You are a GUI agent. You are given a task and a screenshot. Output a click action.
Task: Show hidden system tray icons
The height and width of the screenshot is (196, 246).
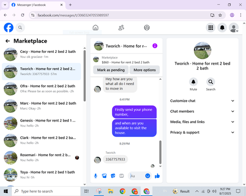(x=197, y=191)
